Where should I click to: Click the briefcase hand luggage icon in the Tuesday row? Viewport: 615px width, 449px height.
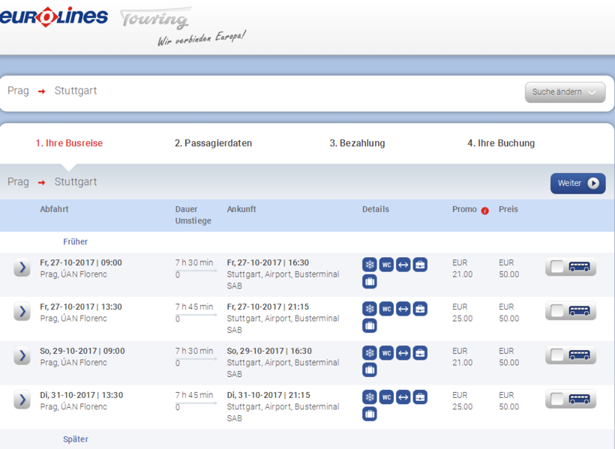420,397
